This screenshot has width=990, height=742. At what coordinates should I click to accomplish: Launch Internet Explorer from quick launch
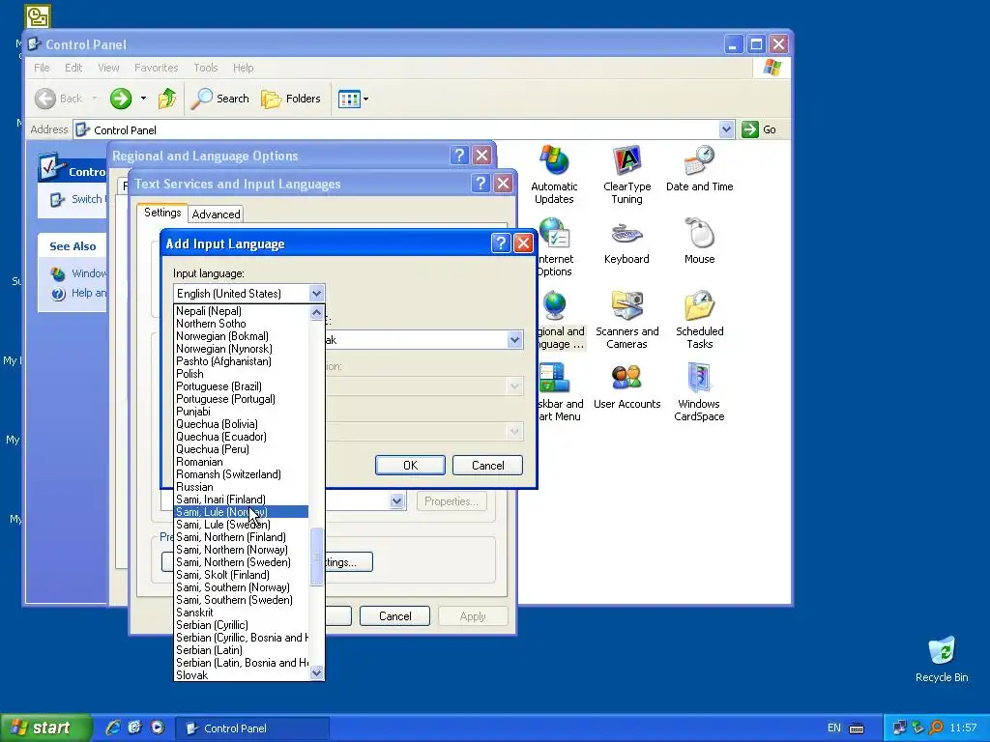coord(113,728)
